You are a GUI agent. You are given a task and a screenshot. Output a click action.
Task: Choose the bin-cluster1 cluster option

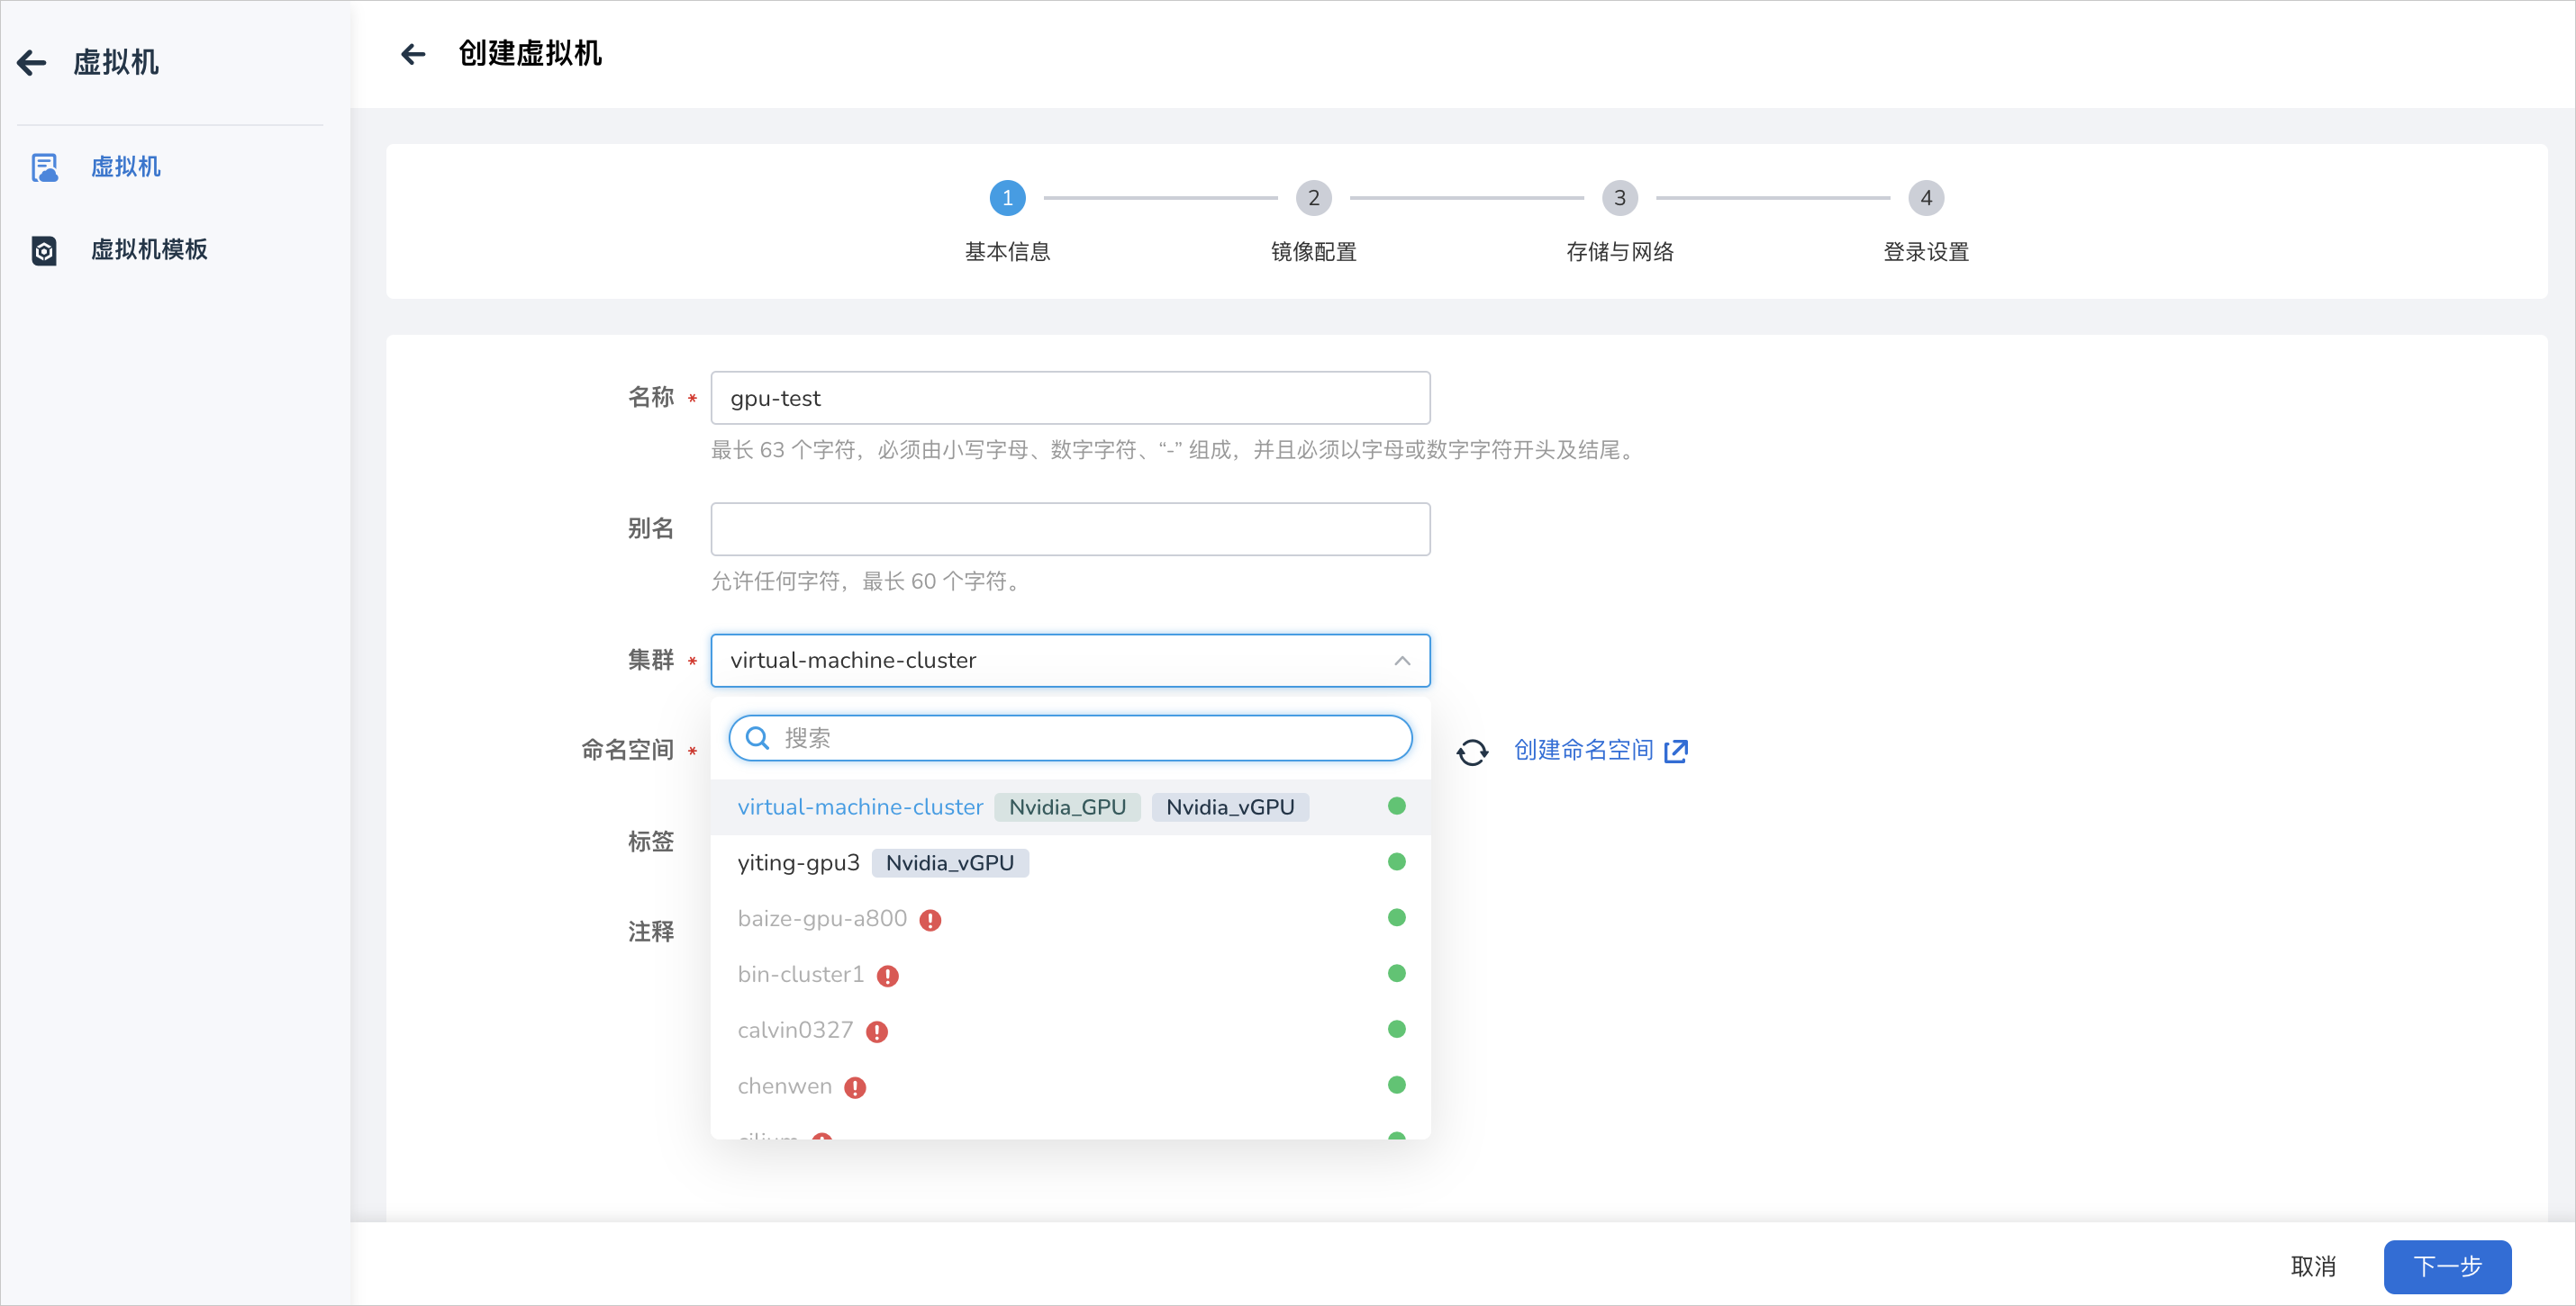coord(1070,974)
